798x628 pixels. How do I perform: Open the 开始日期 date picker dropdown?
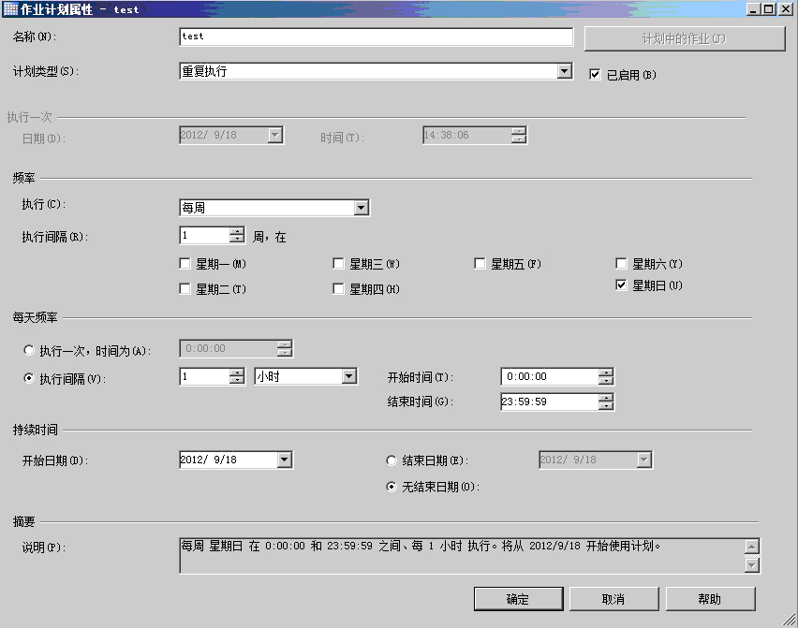coord(285,460)
